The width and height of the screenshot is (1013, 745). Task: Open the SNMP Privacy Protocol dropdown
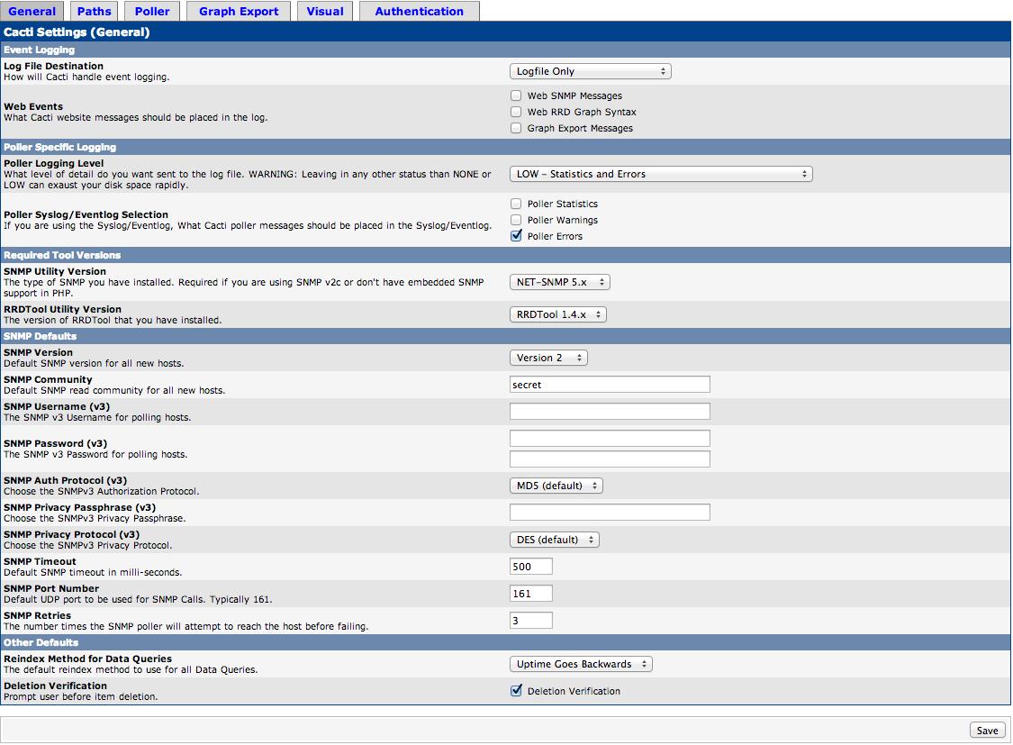tap(555, 540)
